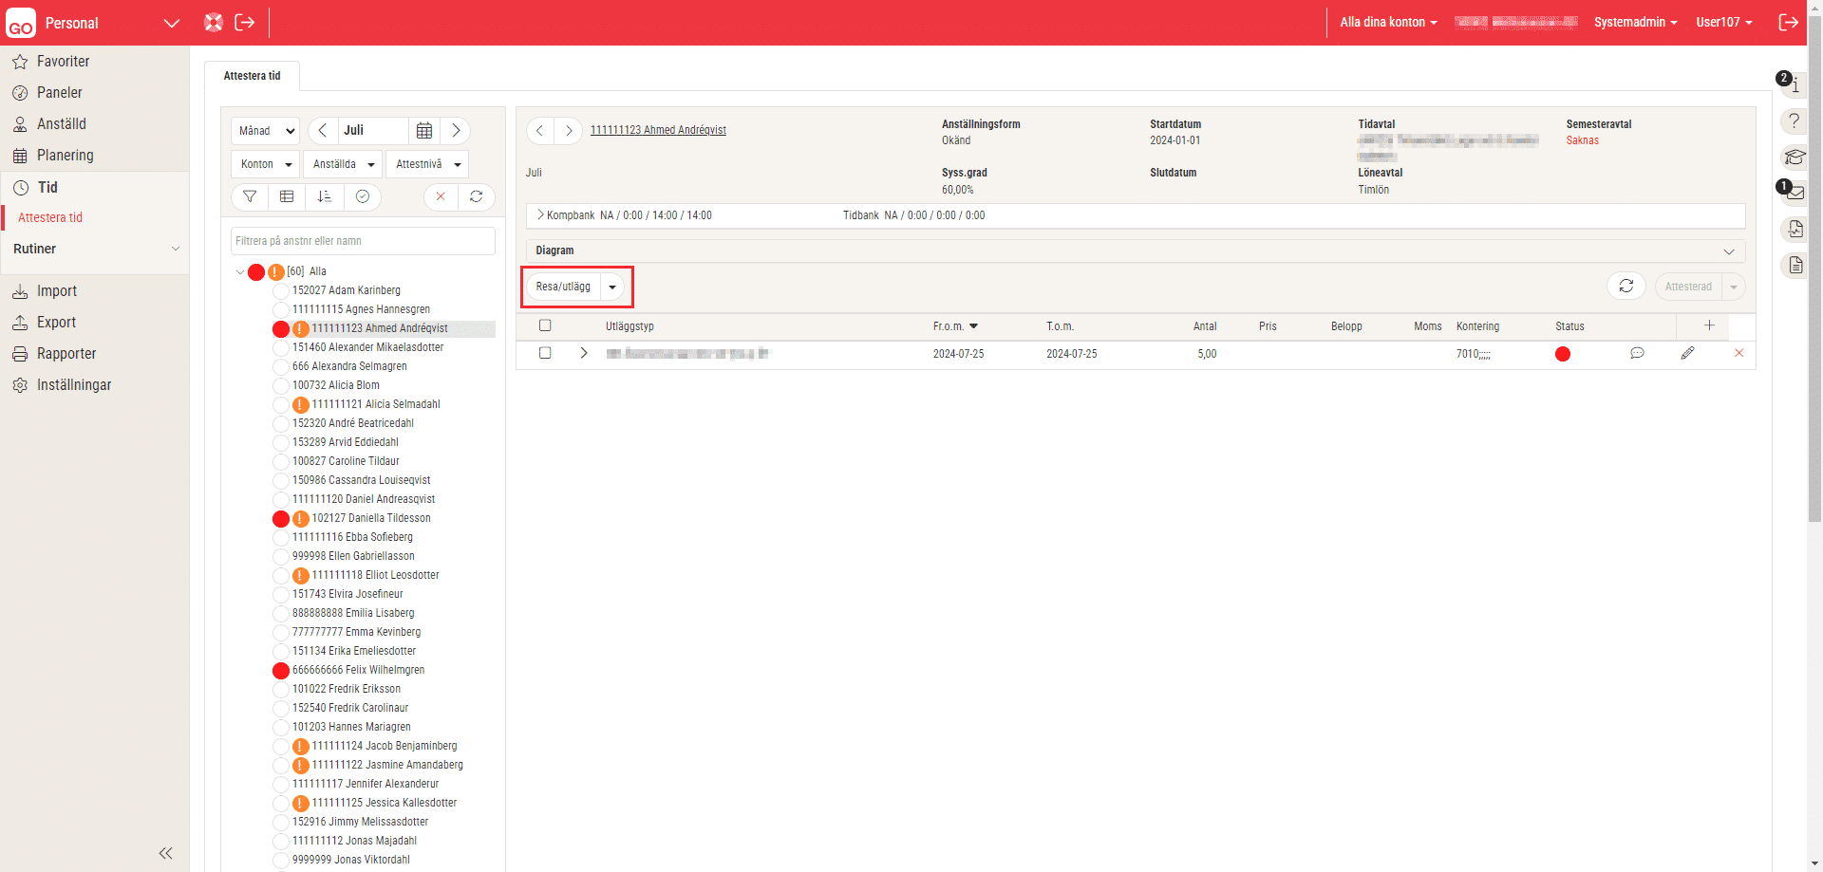Open the Anställda dropdown
Viewport: 1823px width, 872px height.
pyautogui.click(x=343, y=164)
